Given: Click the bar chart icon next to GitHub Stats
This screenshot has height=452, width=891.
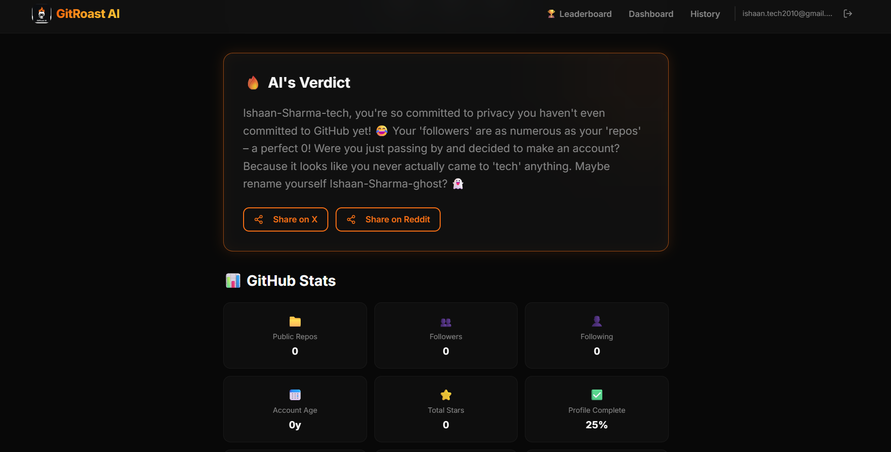Looking at the screenshot, I should pos(233,280).
